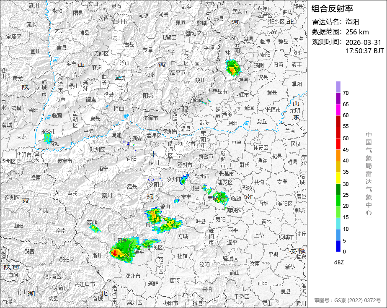The image size is (387, 308).
Task: Click the 70 value on the legend scale
Action: [346, 93]
